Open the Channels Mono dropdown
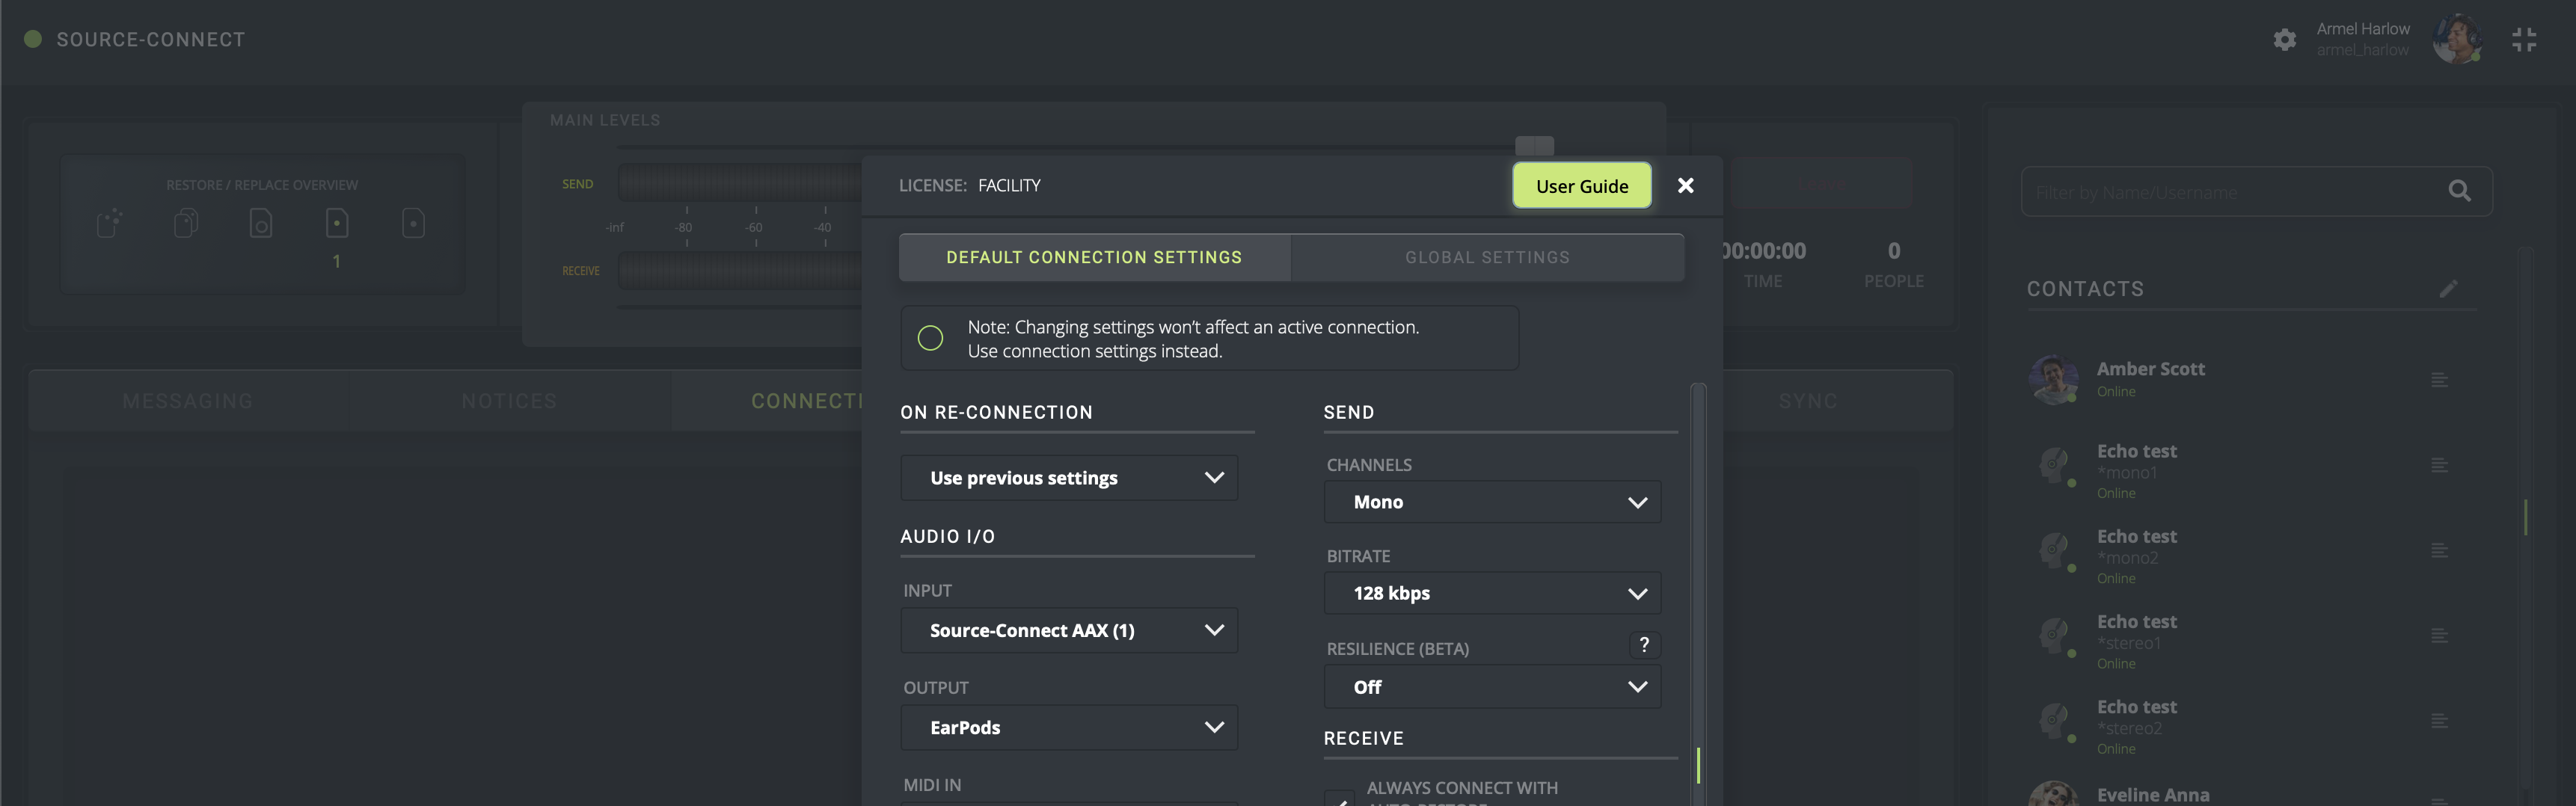 click(1492, 502)
